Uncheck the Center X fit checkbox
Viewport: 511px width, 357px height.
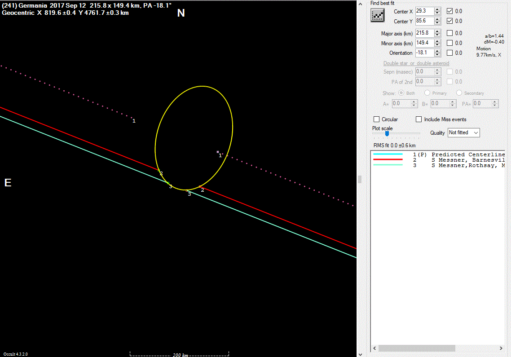pos(450,11)
